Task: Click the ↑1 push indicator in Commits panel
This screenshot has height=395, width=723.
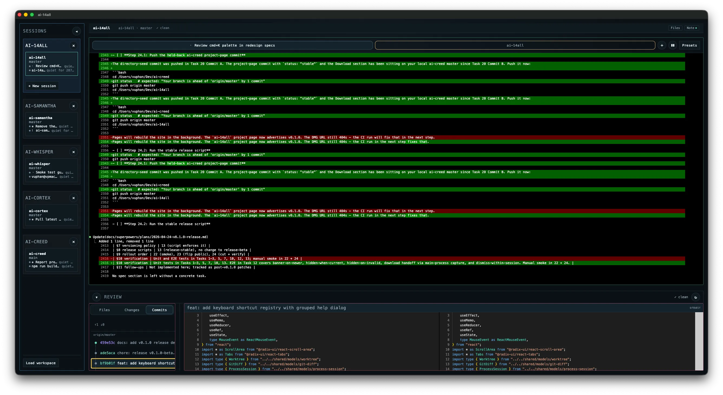Action: 97,325
